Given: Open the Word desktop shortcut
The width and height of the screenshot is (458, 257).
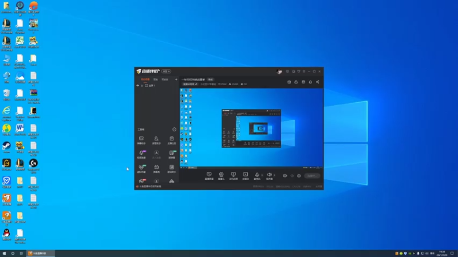Looking at the screenshot, I should pos(19,130).
